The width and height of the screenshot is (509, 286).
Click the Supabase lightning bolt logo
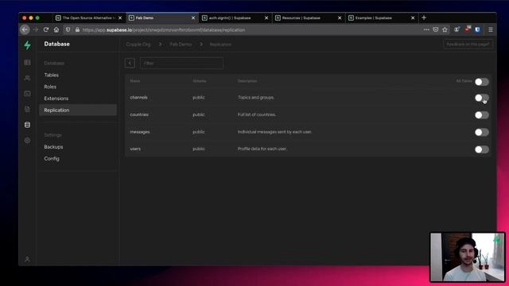click(28, 44)
